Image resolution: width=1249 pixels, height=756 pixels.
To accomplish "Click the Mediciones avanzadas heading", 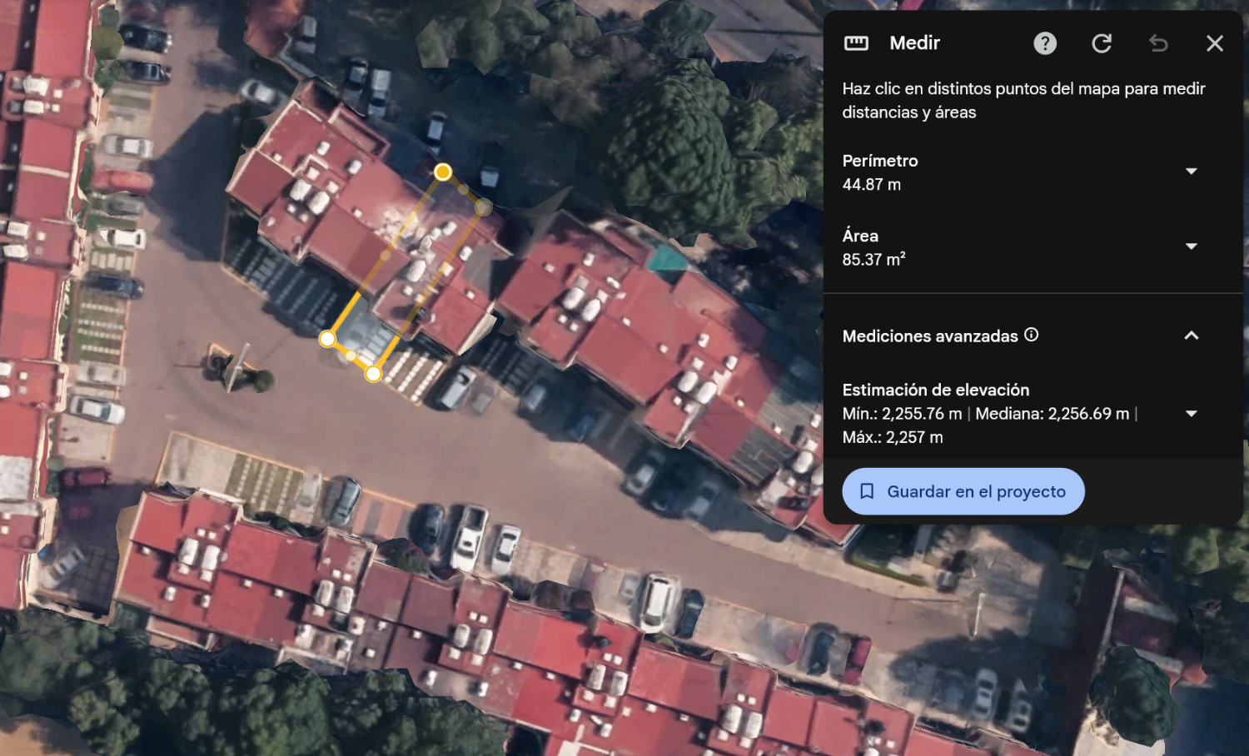I will pos(930,336).
